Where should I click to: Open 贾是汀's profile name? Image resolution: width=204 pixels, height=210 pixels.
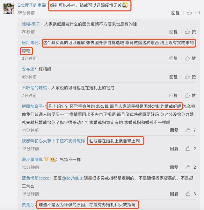28,205
